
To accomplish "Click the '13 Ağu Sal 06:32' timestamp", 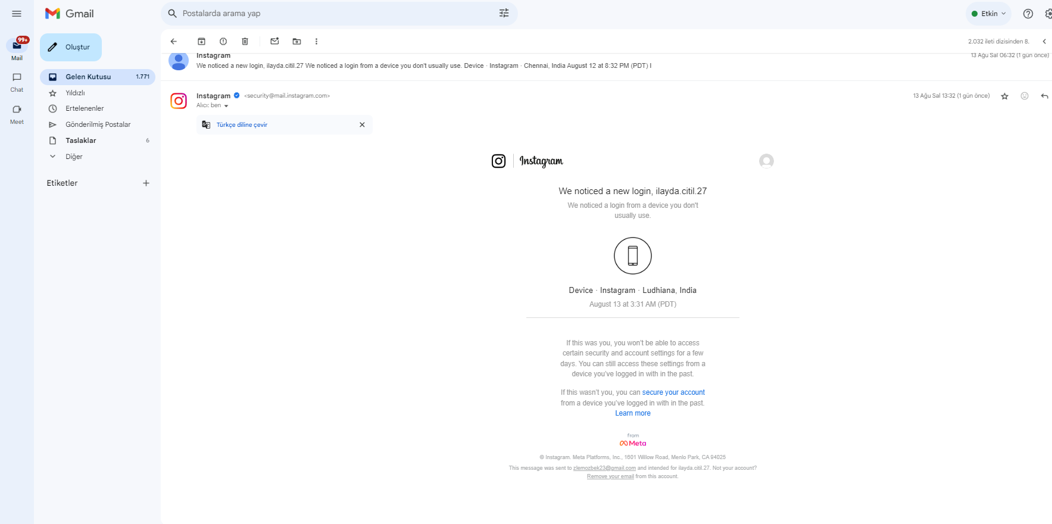I will coord(1010,55).
